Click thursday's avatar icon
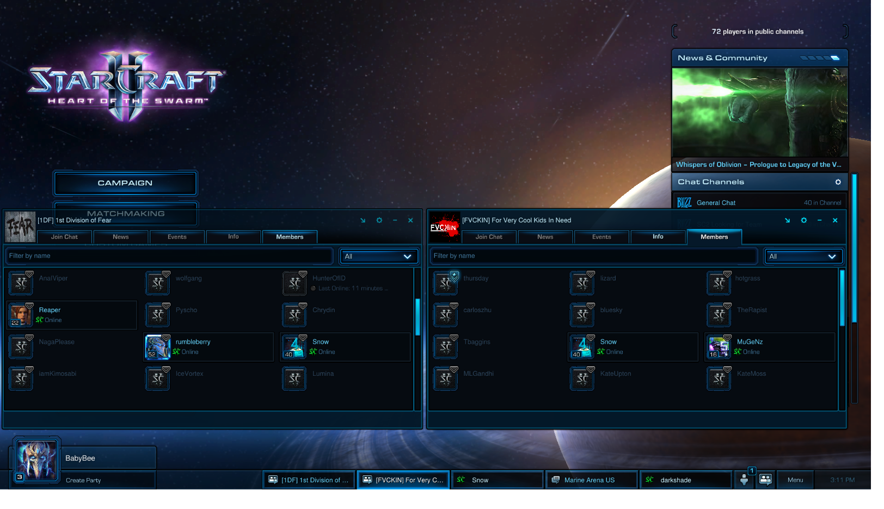884x509 pixels. 446,283
